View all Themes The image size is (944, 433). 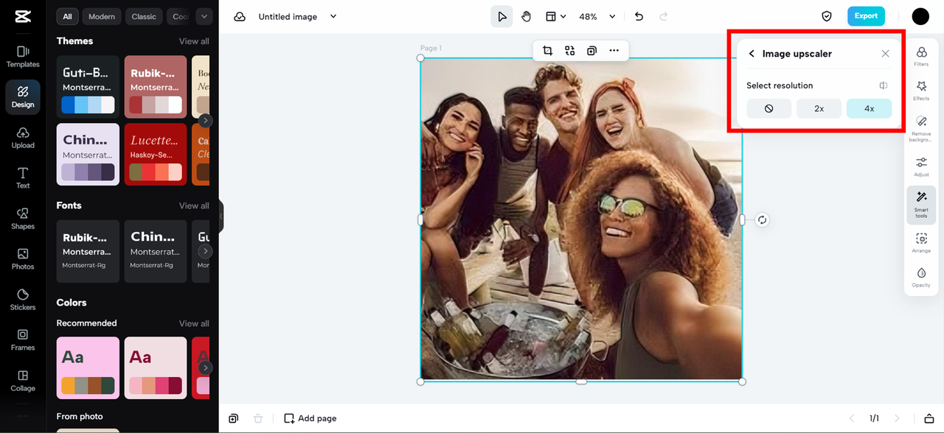(x=194, y=41)
